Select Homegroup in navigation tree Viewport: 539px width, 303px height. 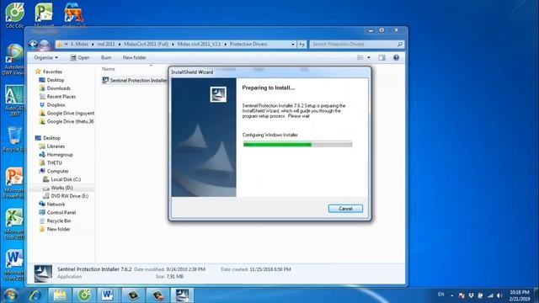point(56,155)
